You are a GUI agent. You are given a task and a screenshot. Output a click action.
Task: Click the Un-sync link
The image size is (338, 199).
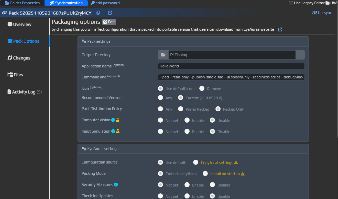322,13
